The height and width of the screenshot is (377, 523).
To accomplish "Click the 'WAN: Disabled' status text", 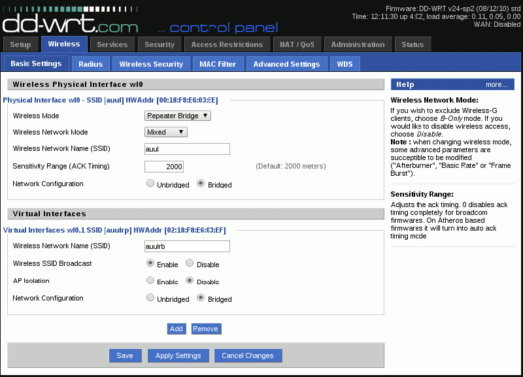I will 497,24.
